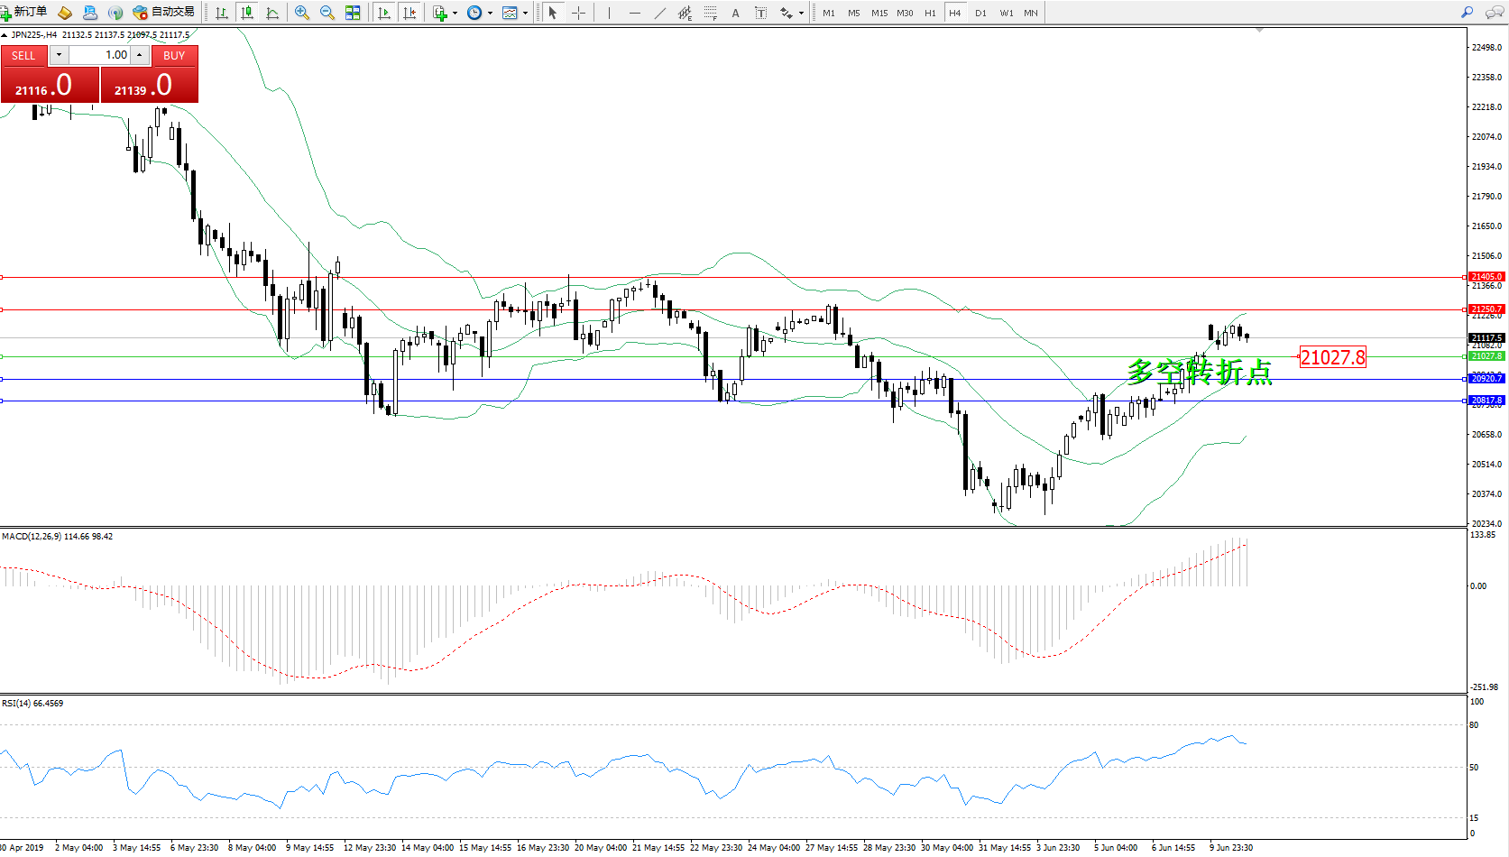Open the chart templates dropdown arrow

pos(526,13)
